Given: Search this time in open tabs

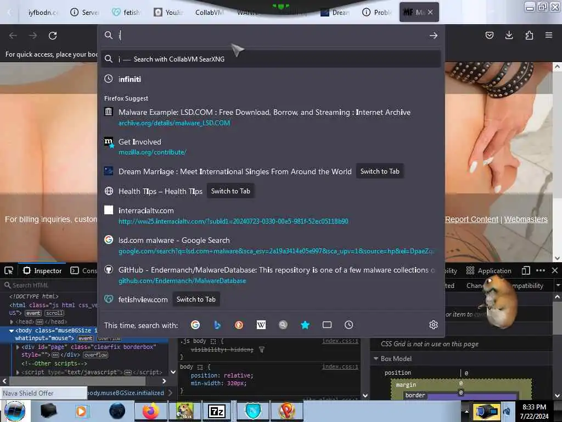Looking at the screenshot, I should (327, 325).
